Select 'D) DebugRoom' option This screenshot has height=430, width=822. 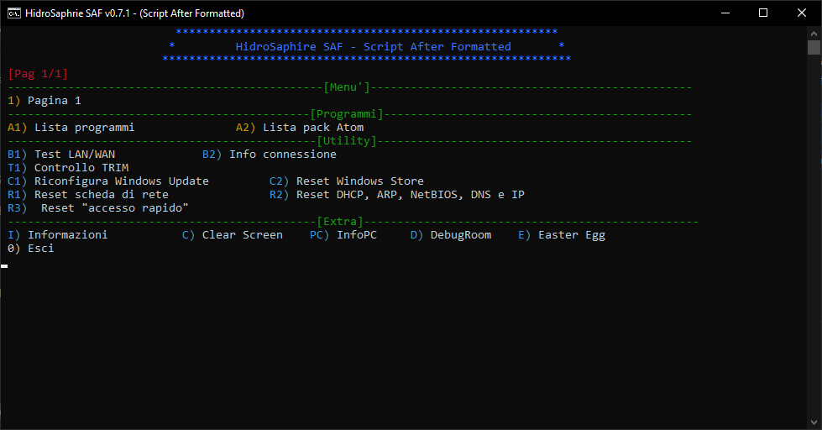point(451,235)
